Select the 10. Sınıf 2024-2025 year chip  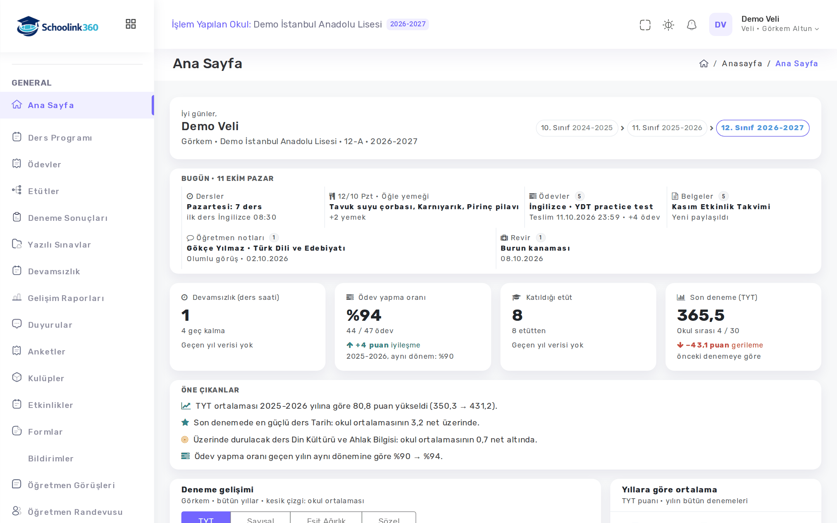point(577,128)
